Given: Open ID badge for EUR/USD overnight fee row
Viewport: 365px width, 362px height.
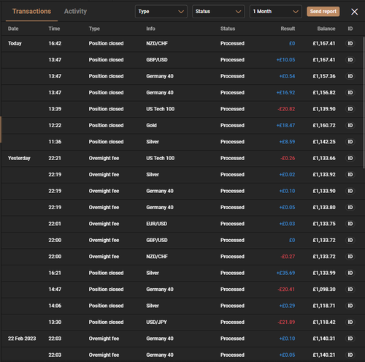Looking at the screenshot, I should [350, 224].
